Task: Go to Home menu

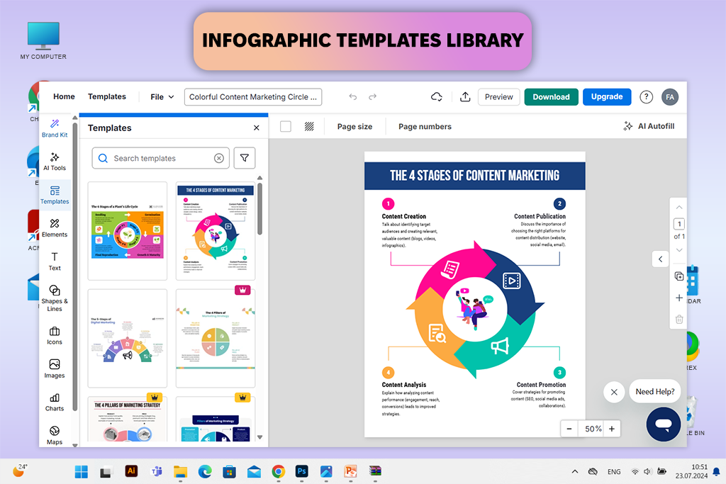Action: (x=64, y=96)
